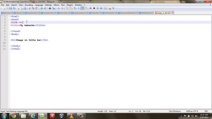Toggle INS insert mode in status bar

point(206,111)
